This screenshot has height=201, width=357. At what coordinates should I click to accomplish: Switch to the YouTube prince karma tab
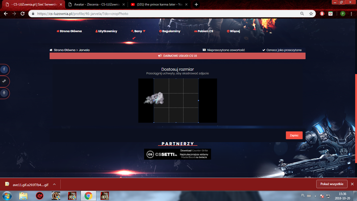click(x=158, y=4)
